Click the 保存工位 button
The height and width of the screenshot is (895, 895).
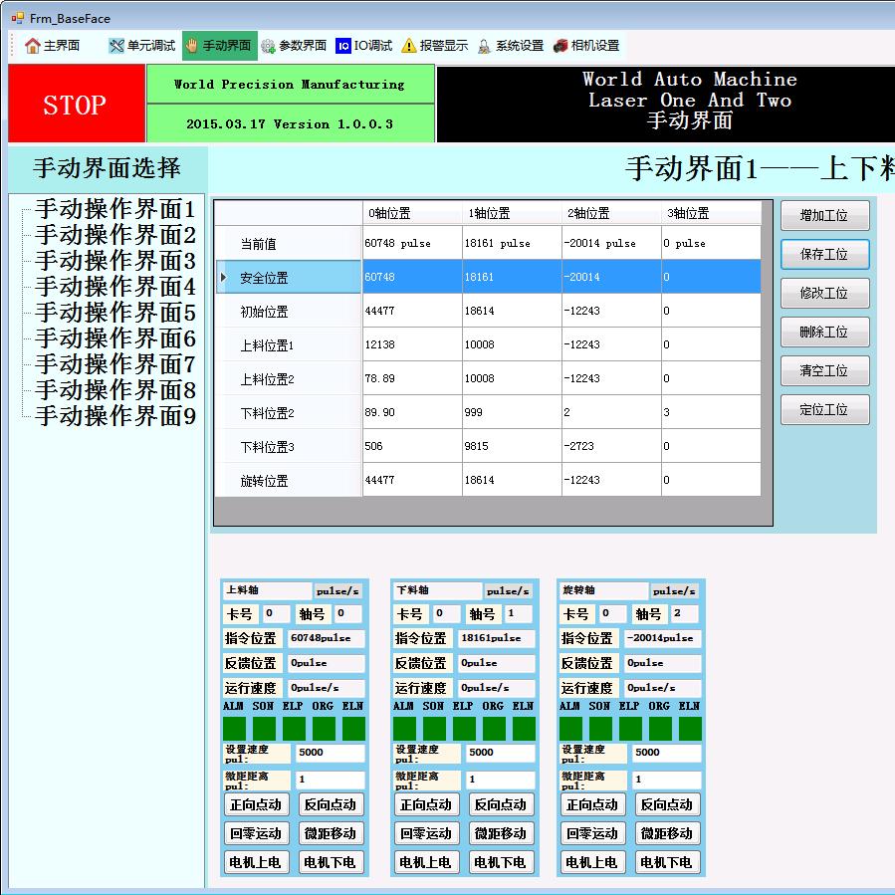click(x=824, y=254)
